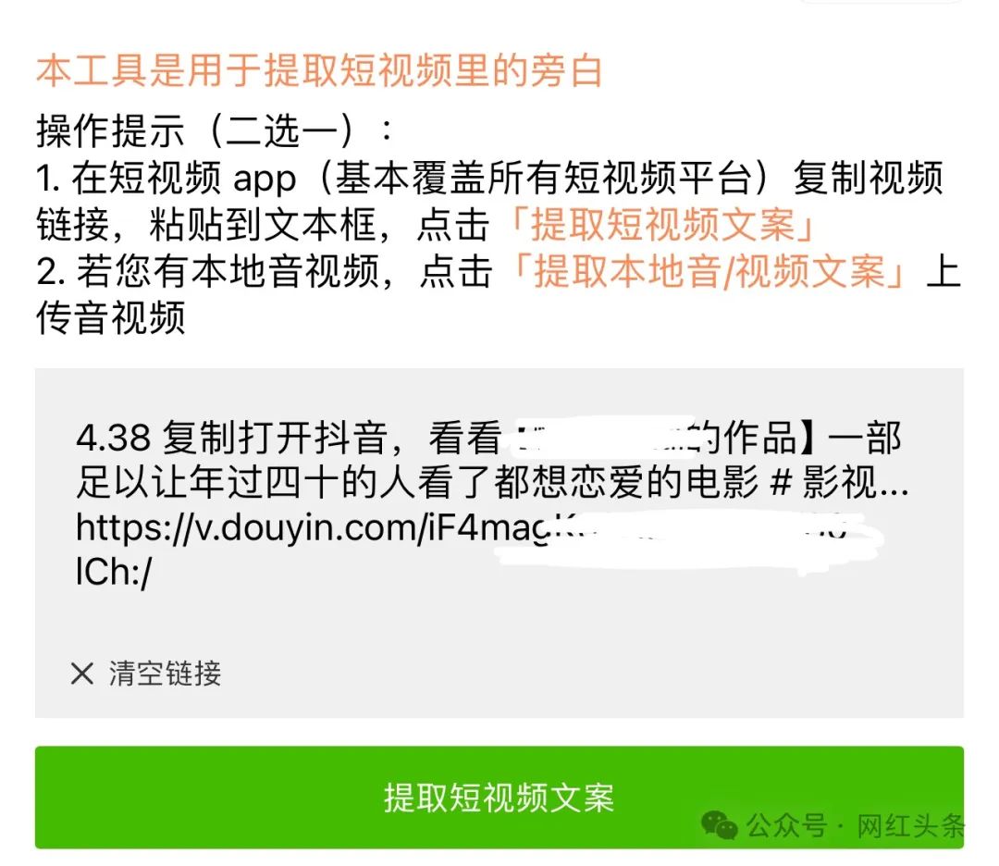Click the 传音视频 text on the last instruction line
The height and width of the screenshot is (866, 999).
(110, 318)
